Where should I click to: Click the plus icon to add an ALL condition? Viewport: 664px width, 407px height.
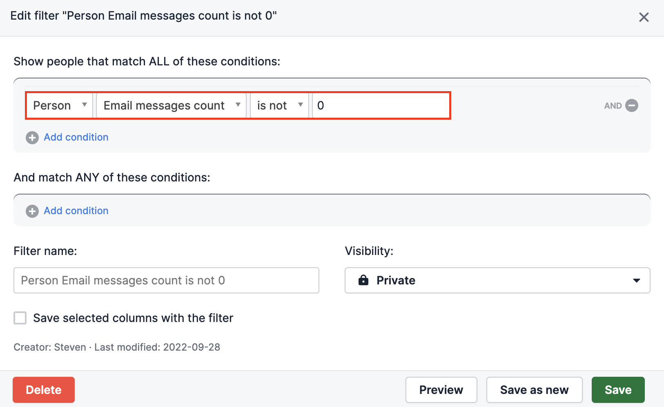click(32, 137)
